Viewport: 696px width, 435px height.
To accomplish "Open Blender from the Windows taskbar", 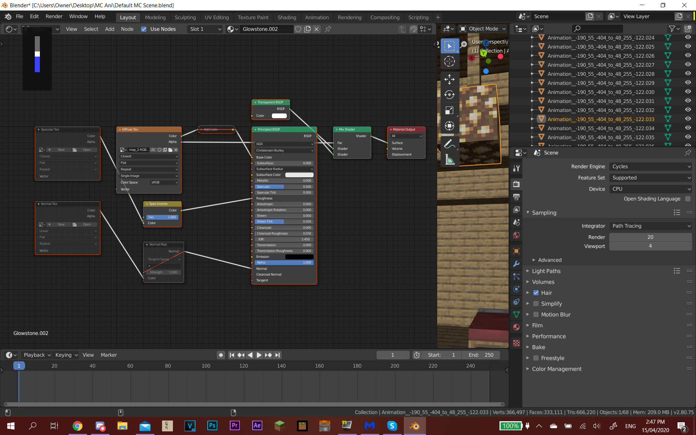I will pos(415,426).
